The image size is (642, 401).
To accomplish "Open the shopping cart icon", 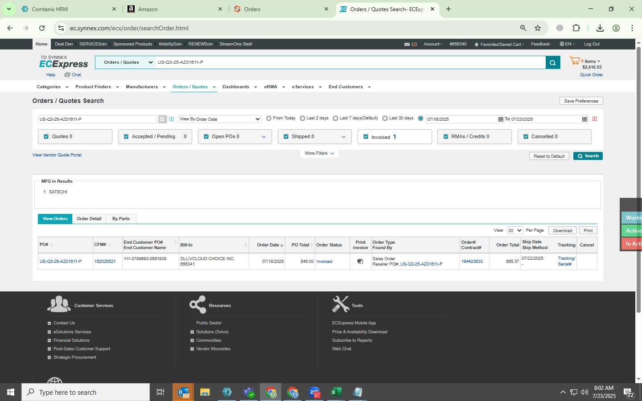I will 574,61.
